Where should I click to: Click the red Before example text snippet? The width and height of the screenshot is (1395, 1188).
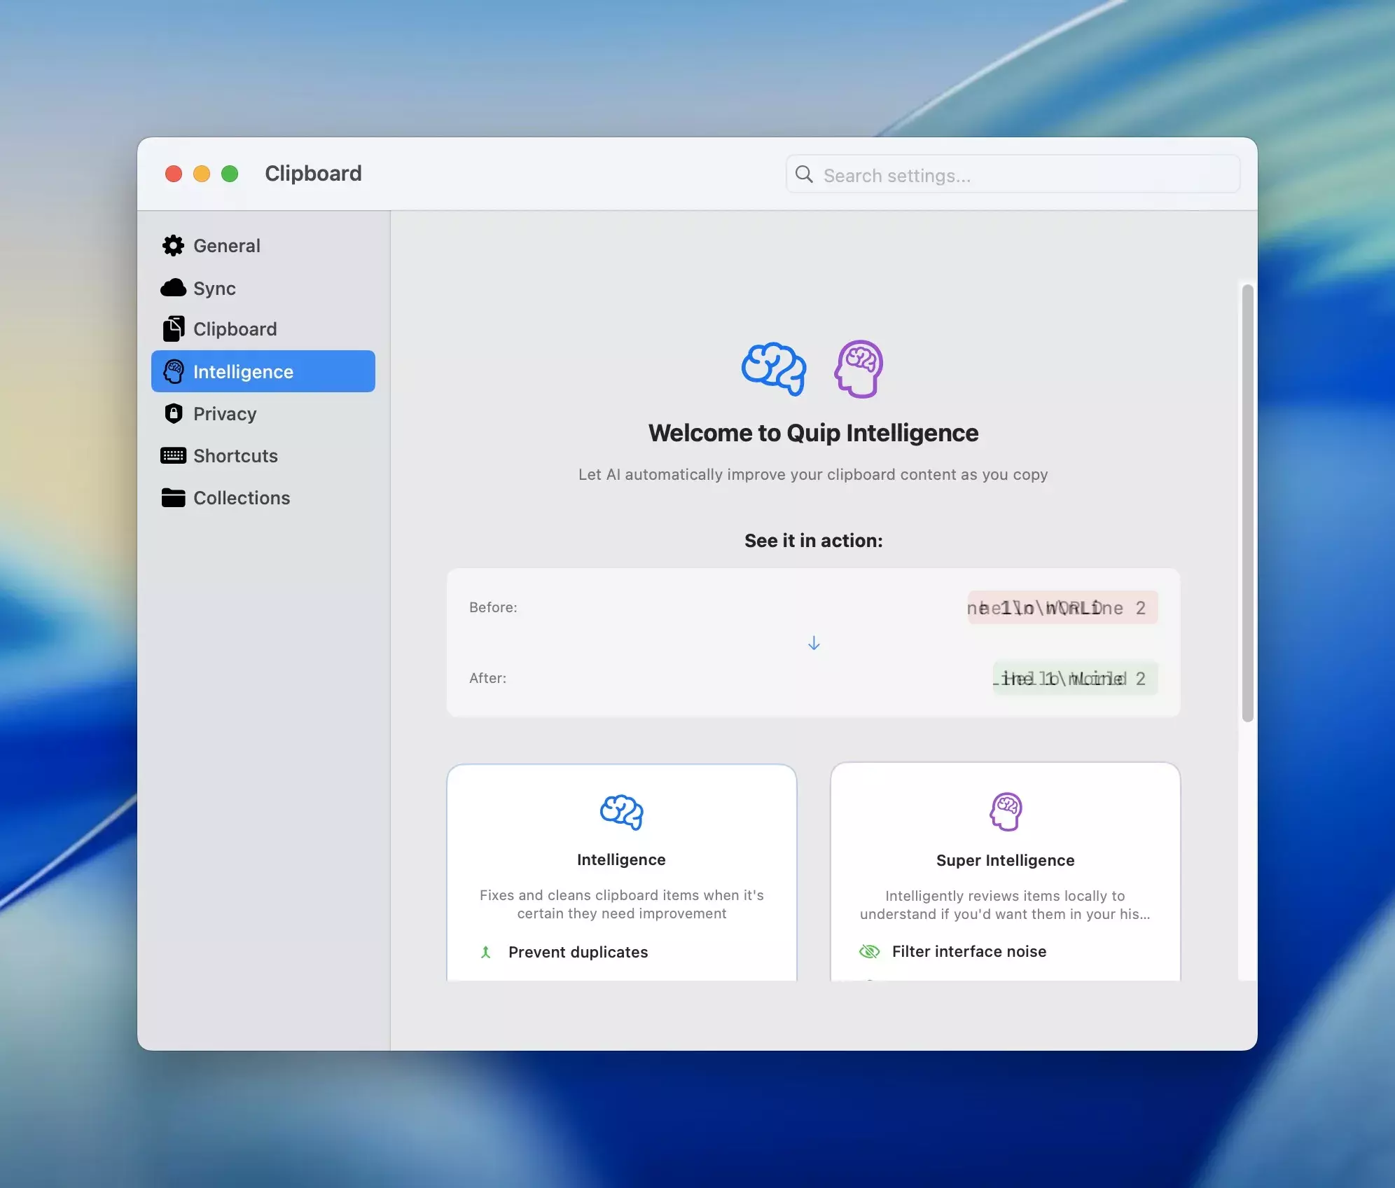tap(1062, 607)
